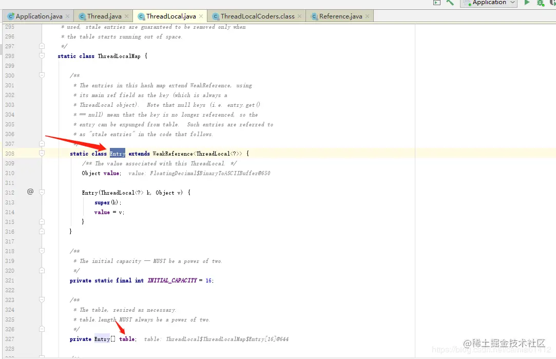This screenshot has height=359, width=556.
Task: Click the super keyword on line 313
Action: click(x=102, y=202)
